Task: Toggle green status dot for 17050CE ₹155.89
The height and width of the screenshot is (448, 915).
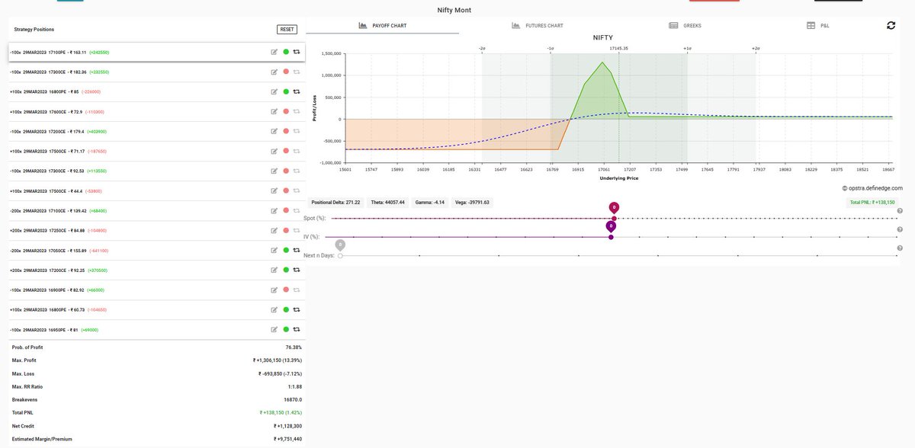Action: (x=285, y=250)
